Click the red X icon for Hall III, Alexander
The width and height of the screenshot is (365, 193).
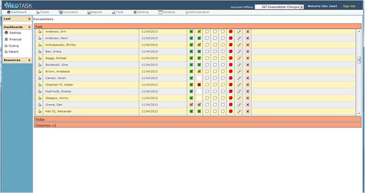pos(248,111)
